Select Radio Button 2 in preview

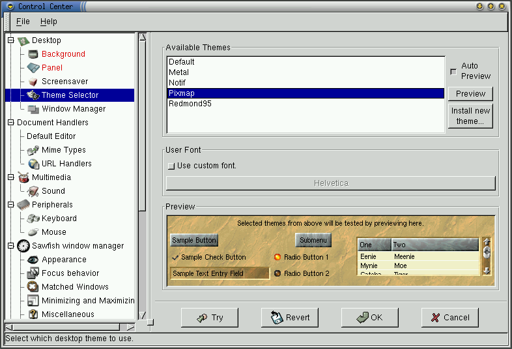277,273
